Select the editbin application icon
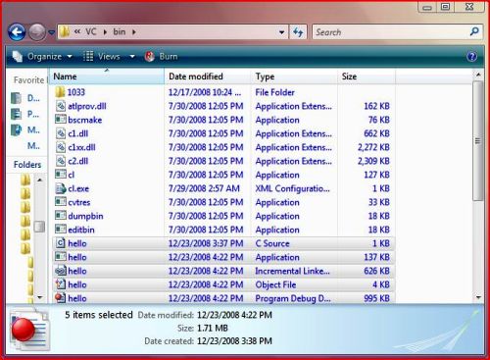Viewport: 490px width, 360px height. [x=61, y=230]
